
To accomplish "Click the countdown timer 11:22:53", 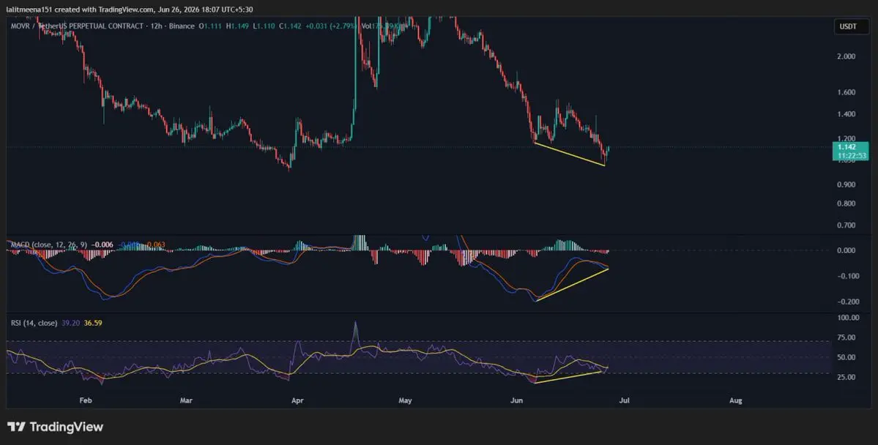I will click(850, 155).
